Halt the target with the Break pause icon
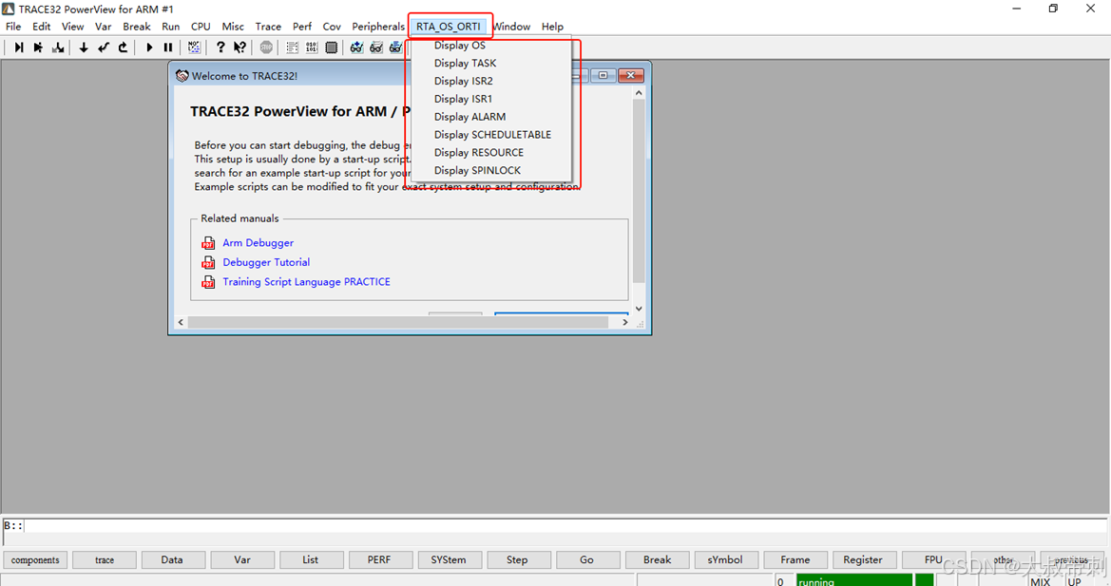This screenshot has height=586, width=1111. (x=168, y=47)
